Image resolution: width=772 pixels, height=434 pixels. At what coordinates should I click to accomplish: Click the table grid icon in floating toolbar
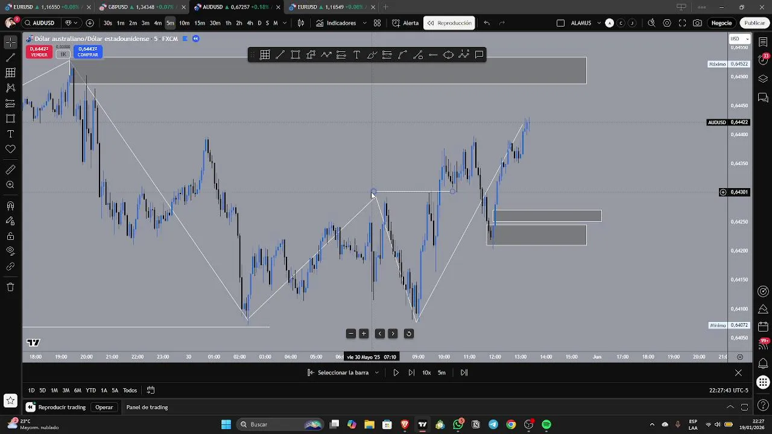coord(265,55)
